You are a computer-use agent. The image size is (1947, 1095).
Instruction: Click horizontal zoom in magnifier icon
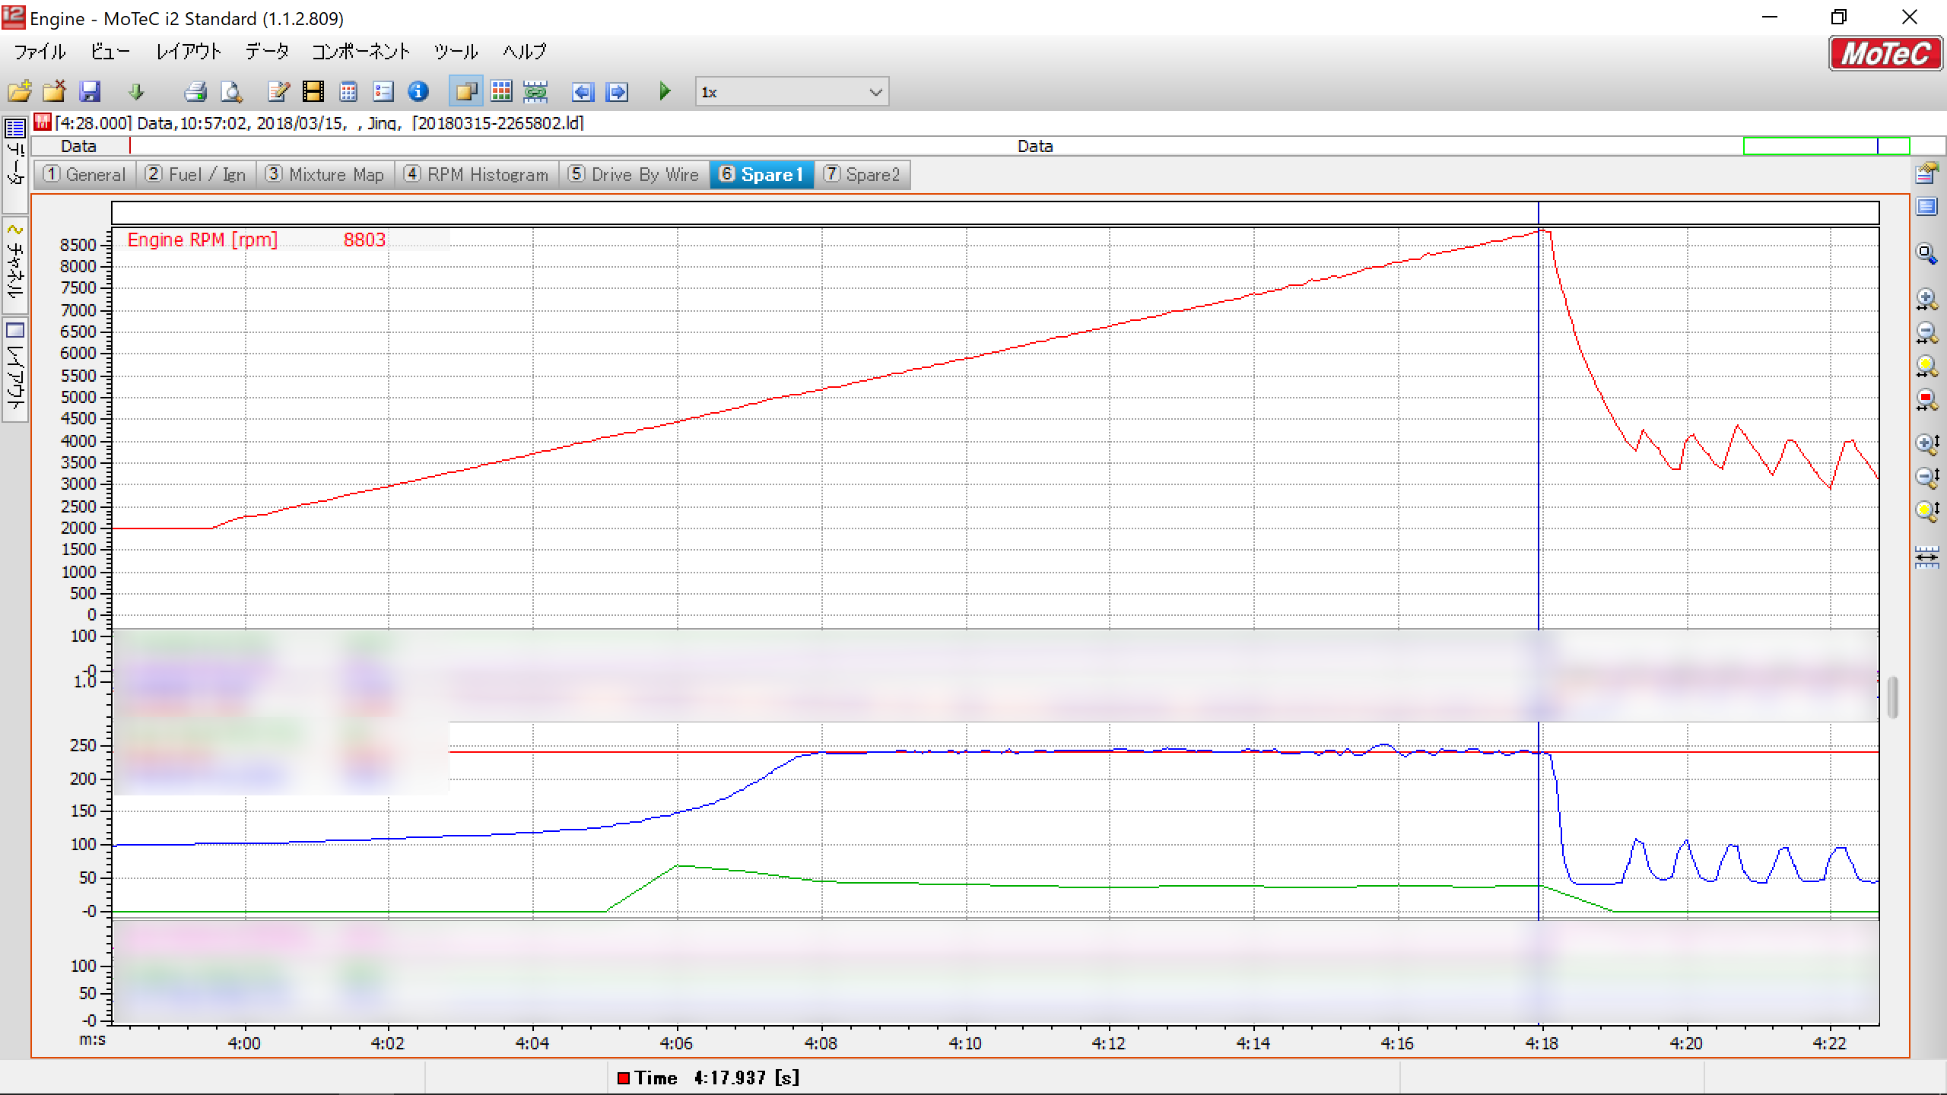click(x=1926, y=299)
